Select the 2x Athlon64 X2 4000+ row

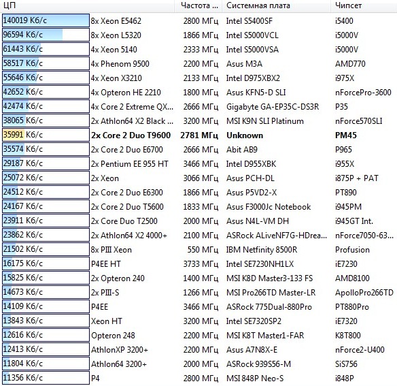tap(198, 236)
